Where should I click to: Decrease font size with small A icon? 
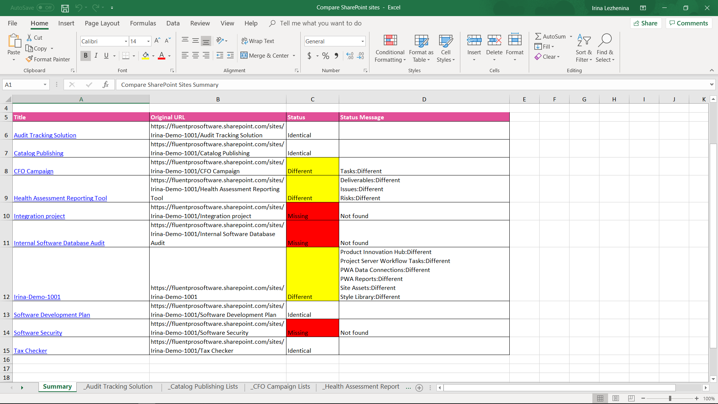pos(168,40)
